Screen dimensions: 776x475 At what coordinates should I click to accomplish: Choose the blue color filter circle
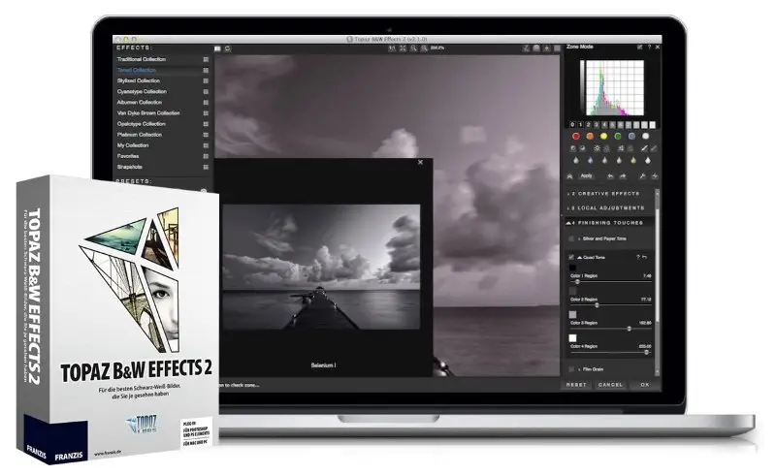[631, 136]
